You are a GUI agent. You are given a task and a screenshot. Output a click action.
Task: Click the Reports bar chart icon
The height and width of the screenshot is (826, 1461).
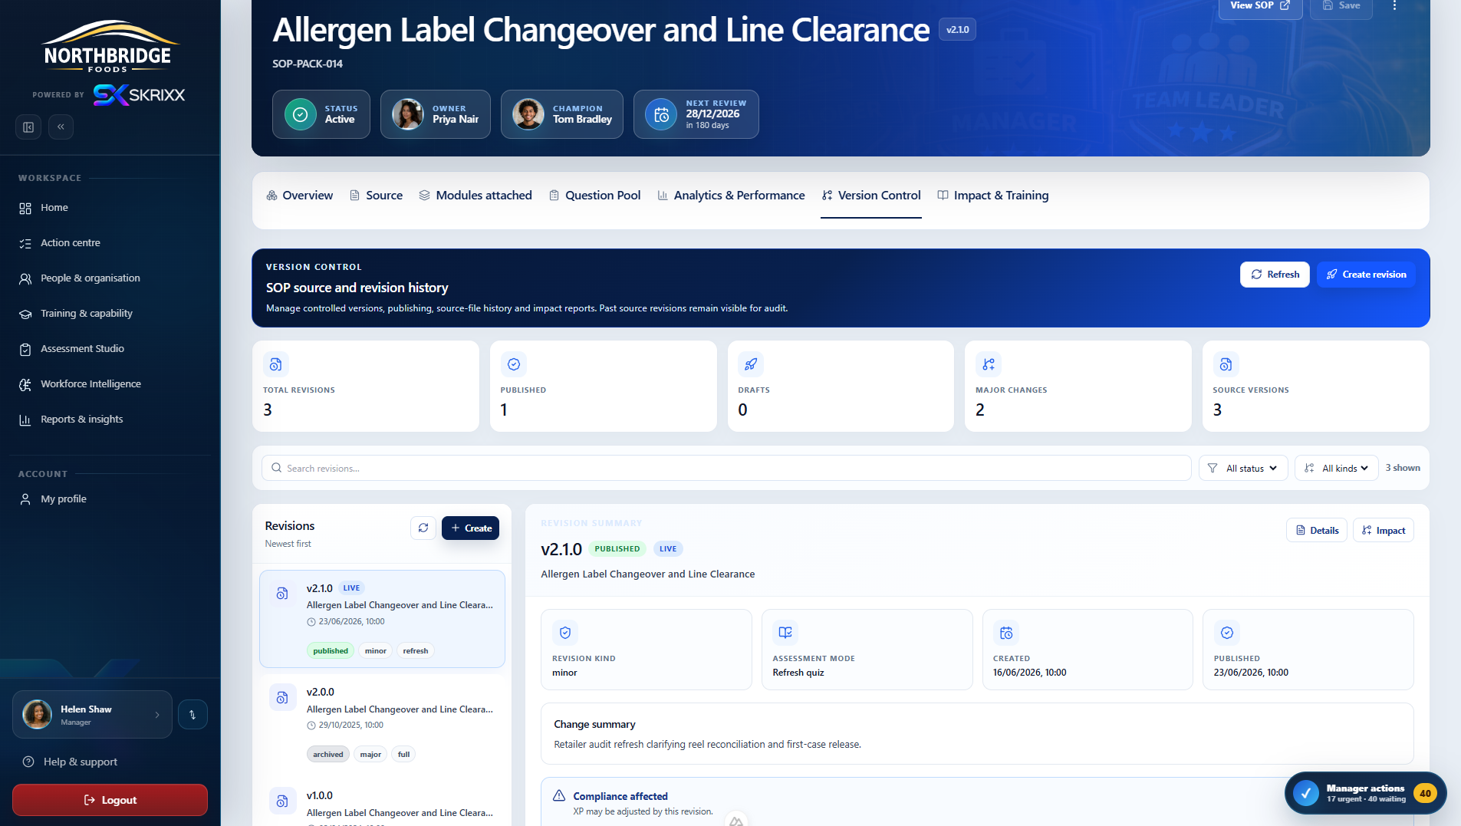[x=25, y=420]
